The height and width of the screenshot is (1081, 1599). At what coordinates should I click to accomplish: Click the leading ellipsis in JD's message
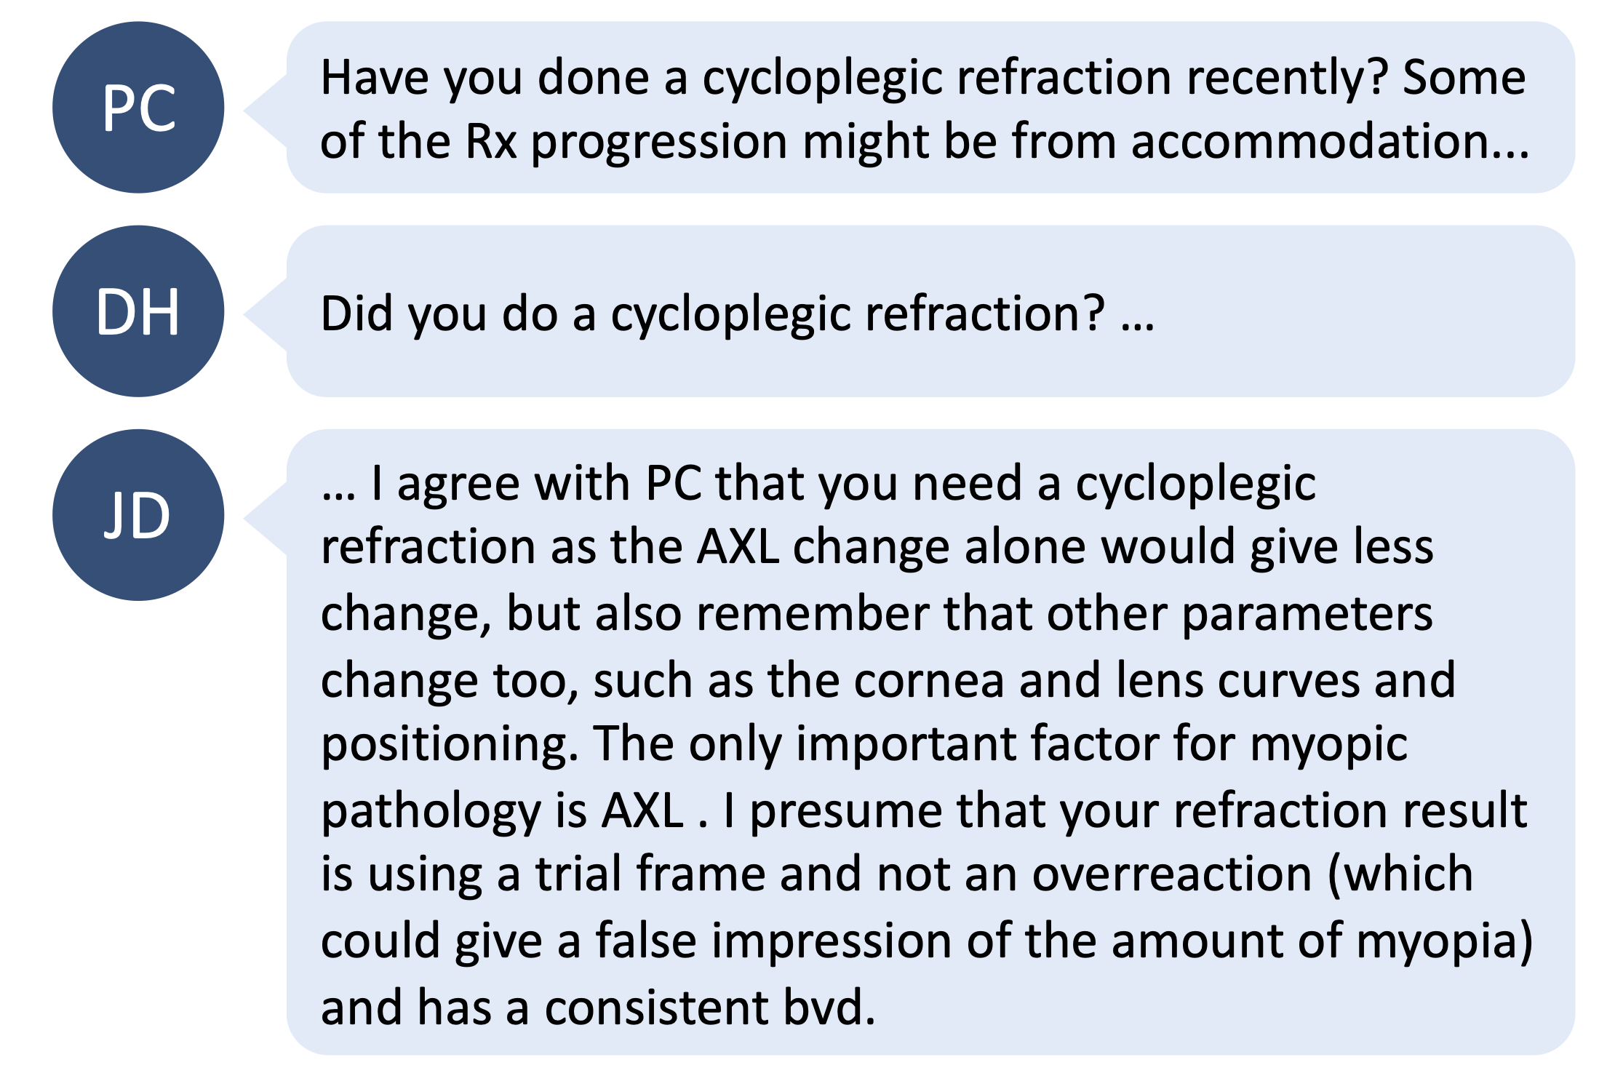coord(338,496)
